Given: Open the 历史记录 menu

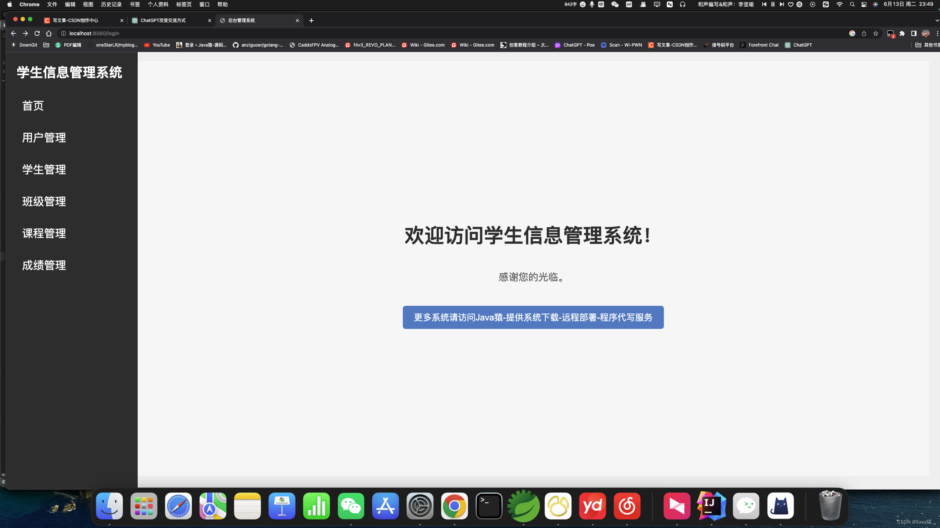Looking at the screenshot, I should point(111,4).
